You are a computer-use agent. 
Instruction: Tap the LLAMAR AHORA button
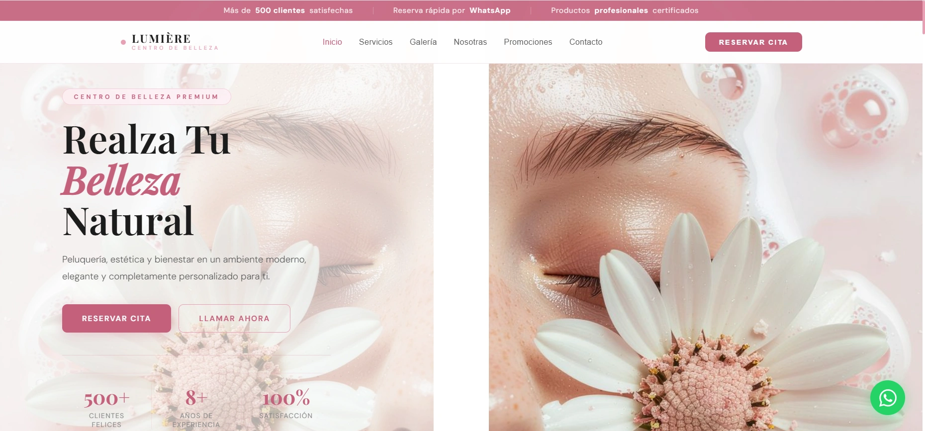point(234,318)
